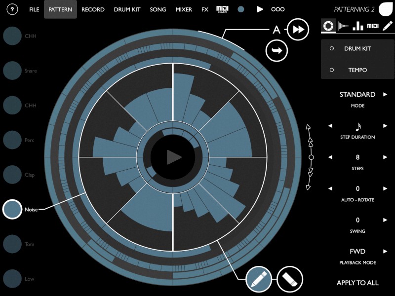Open the MIXER menu
The width and height of the screenshot is (395, 296).
pos(184,9)
